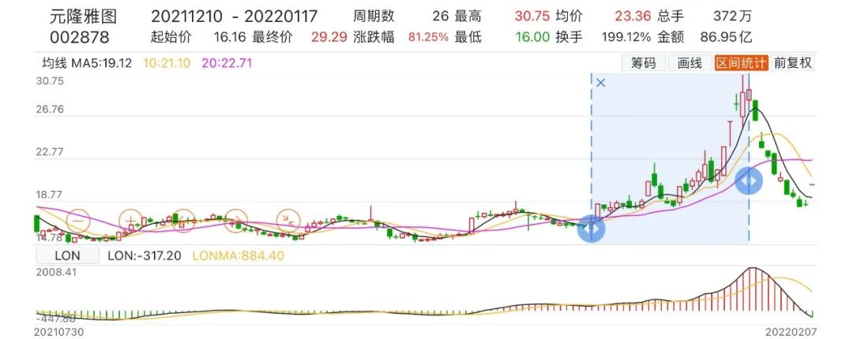Tap the minus zoom-out circle icon
853x339 pixels.
[78, 221]
